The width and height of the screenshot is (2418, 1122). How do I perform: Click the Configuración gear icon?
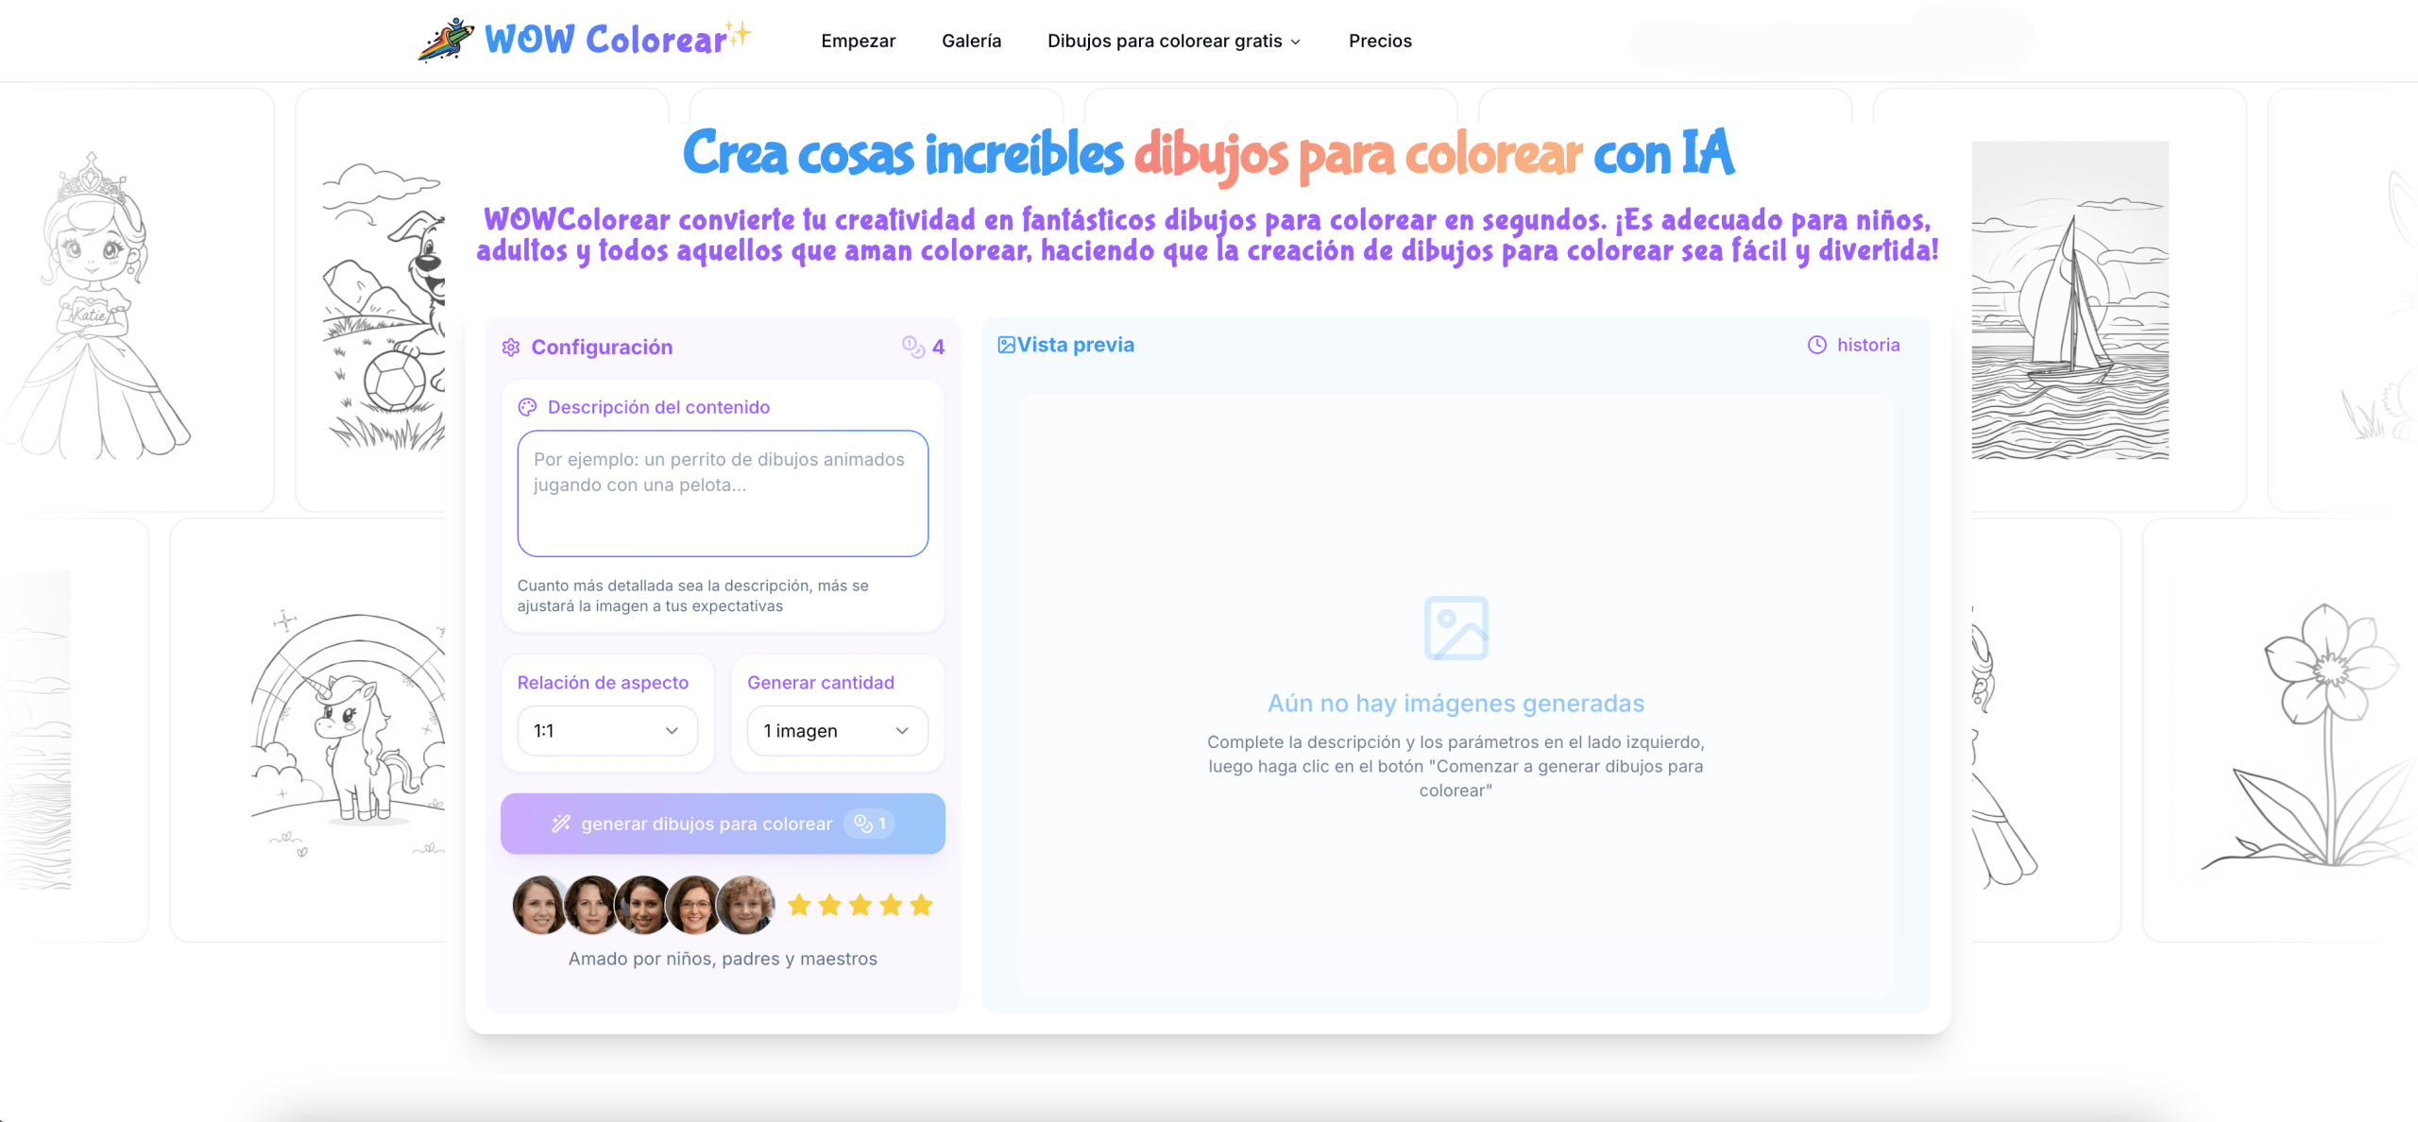511,348
